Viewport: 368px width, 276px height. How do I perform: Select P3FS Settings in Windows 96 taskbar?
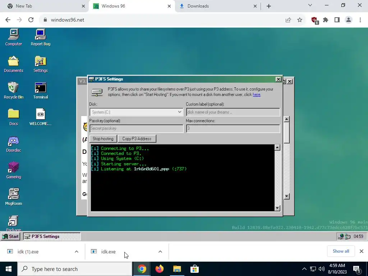52,236
